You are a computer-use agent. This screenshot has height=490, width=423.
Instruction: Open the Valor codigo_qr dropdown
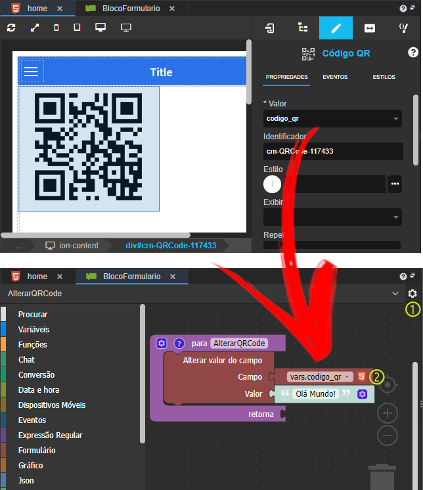click(332, 118)
